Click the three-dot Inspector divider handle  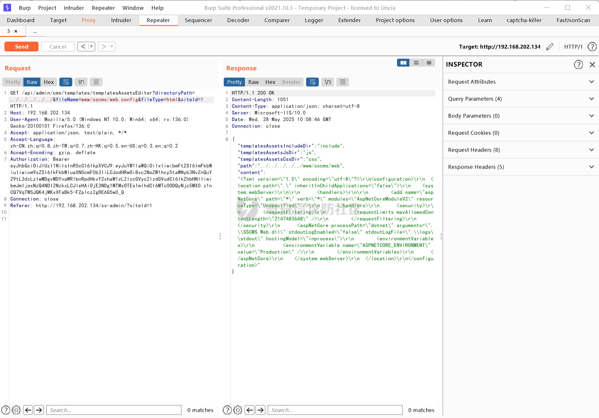coord(441,236)
